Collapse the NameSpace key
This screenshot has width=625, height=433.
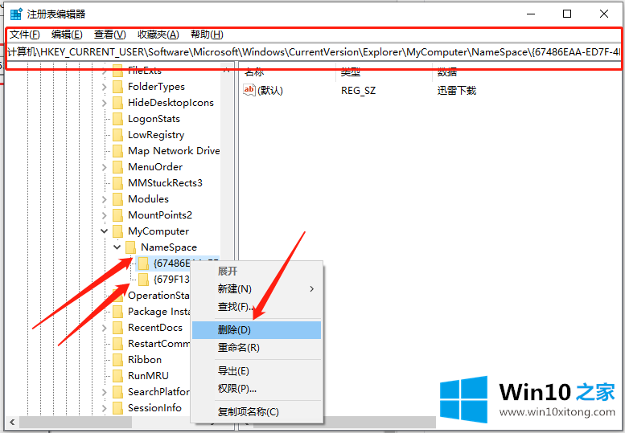[117, 247]
